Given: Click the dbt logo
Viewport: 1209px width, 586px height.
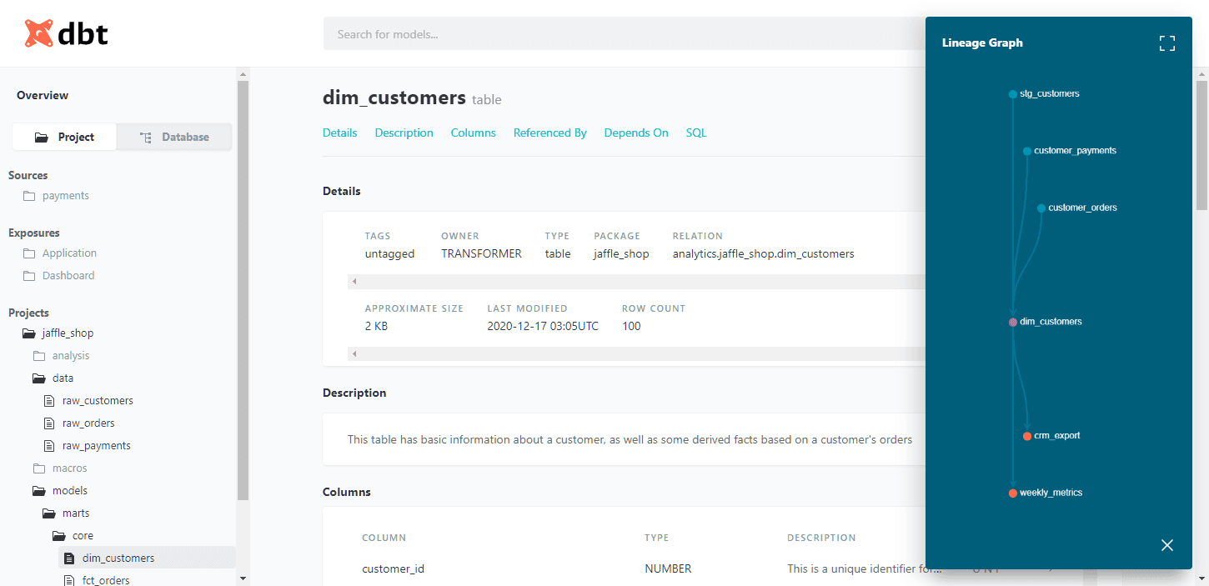Looking at the screenshot, I should coord(67,33).
